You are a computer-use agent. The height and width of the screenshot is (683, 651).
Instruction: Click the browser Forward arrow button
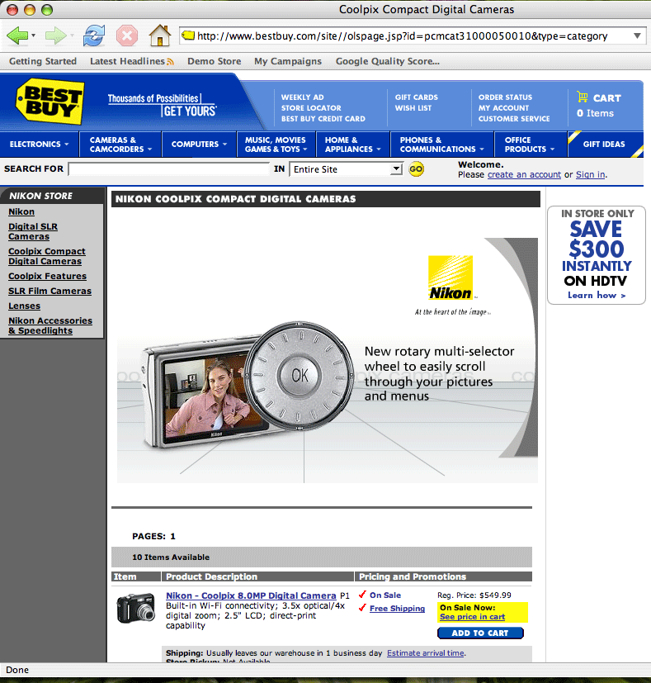[x=55, y=36]
